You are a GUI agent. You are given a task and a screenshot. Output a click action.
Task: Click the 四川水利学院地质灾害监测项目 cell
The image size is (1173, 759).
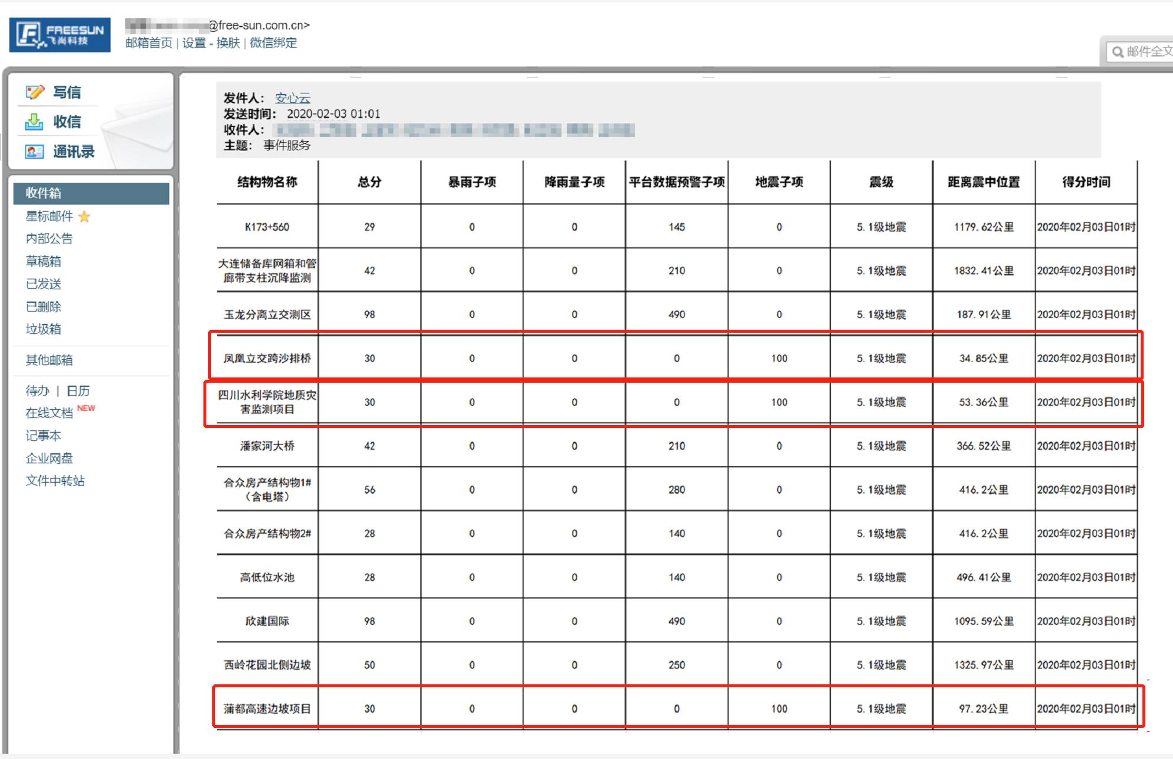coord(268,402)
